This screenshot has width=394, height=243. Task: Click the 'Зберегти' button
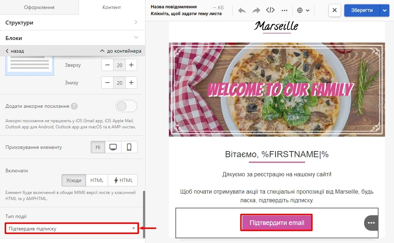click(x=362, y=10)
